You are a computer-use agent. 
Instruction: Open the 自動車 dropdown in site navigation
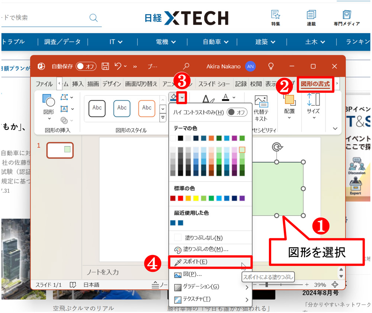(215, 42)
